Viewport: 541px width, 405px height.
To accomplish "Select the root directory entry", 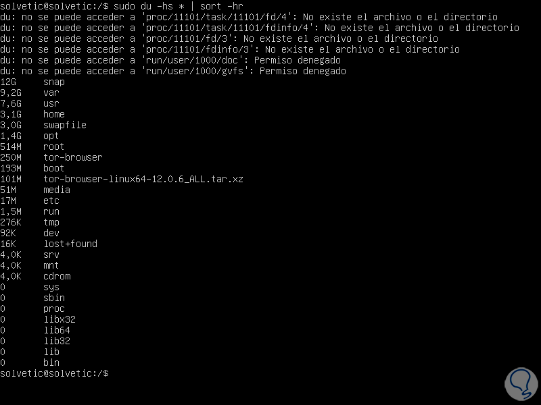I will pyautogui.click(x=54, y=146).
